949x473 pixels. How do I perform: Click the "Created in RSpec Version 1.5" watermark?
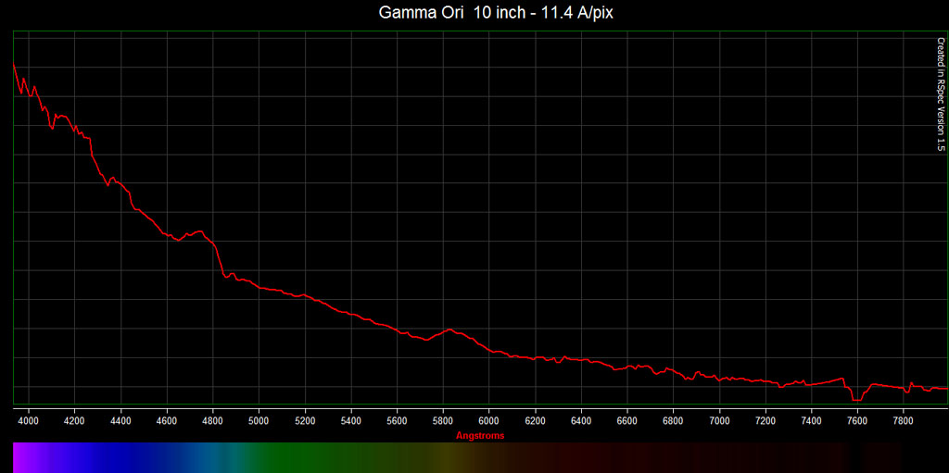[940, 94]
